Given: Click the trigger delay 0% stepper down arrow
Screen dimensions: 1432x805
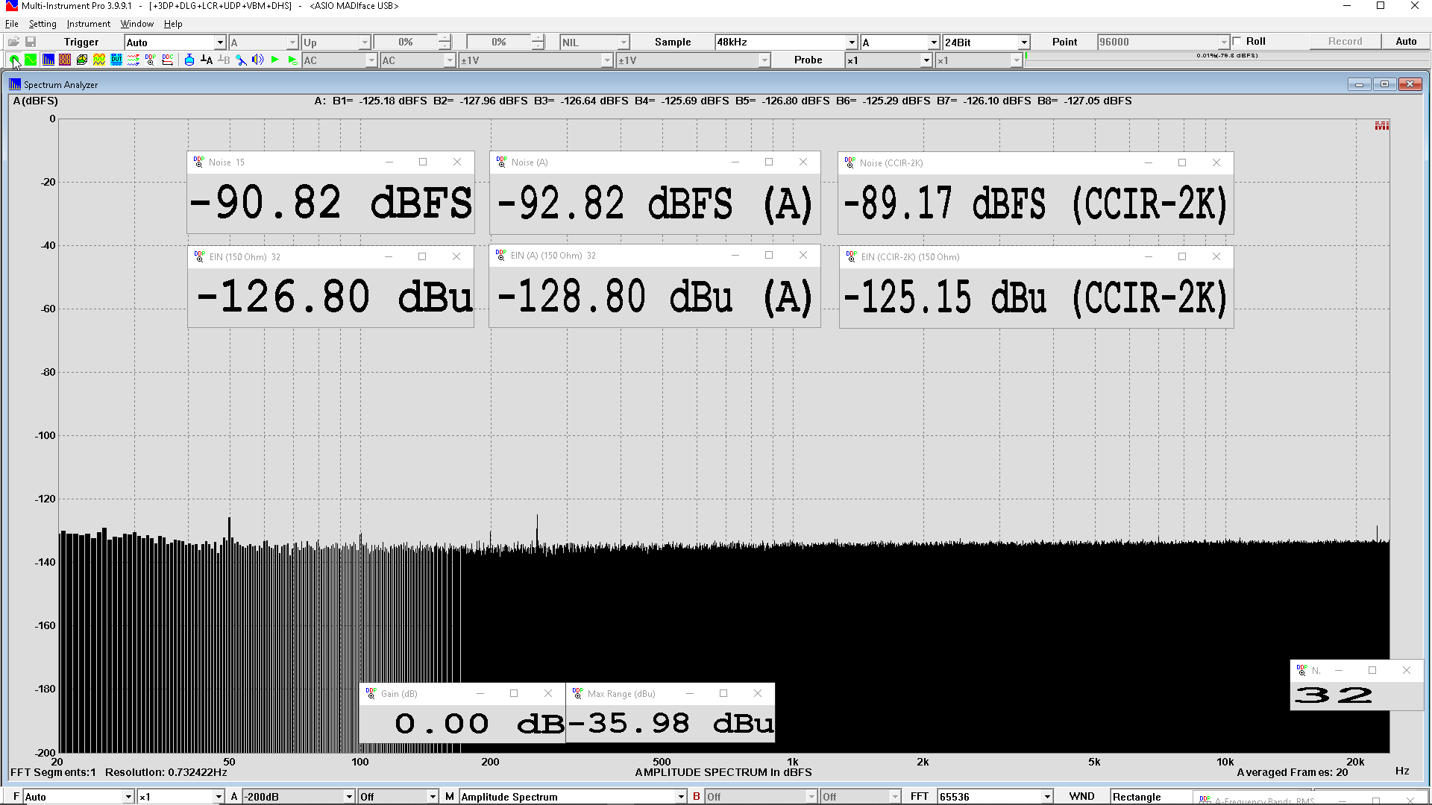Looking at the screenshot, I should point(538,46).
